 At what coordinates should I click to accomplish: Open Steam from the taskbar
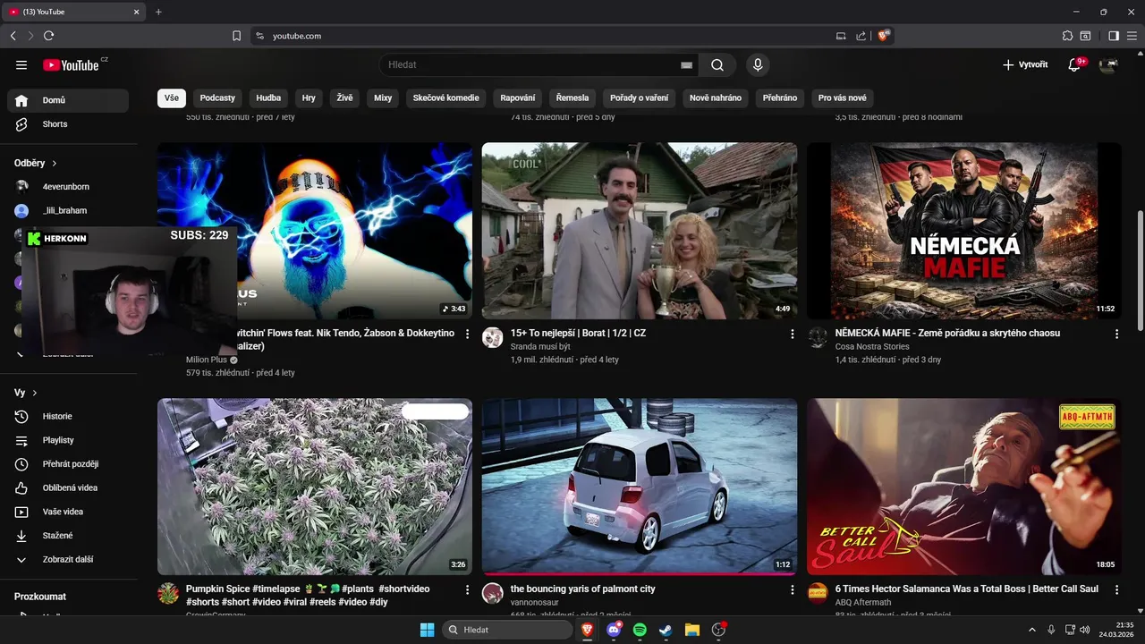[666, 630]
